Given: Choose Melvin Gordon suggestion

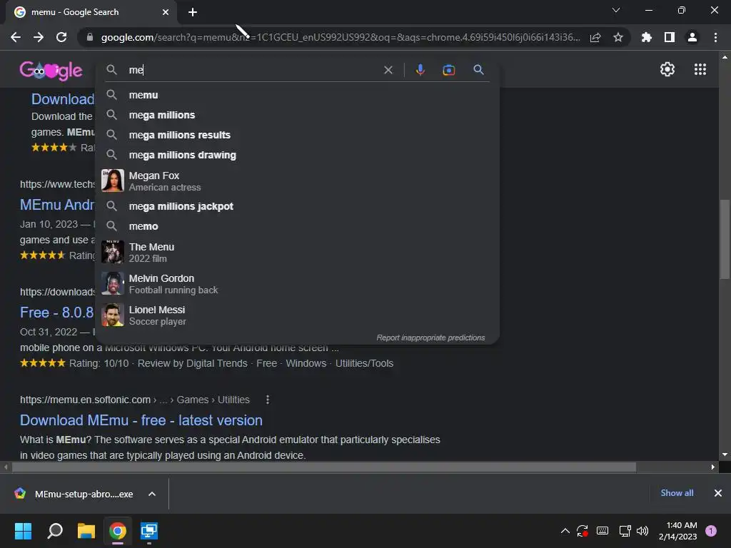Looking at the screenshot, I should point(297,284).
